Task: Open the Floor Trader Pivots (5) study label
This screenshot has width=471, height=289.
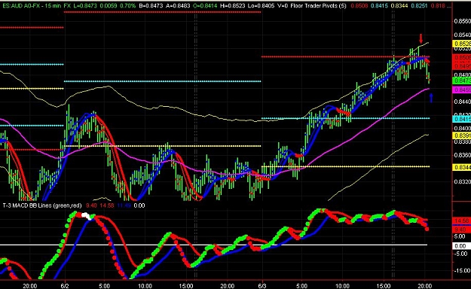Action: pyautogui.click(x=318, y=6)
